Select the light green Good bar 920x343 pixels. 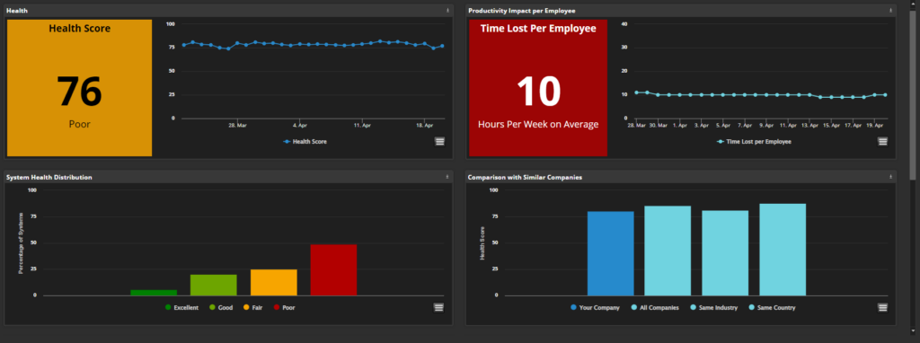(214, 285)
